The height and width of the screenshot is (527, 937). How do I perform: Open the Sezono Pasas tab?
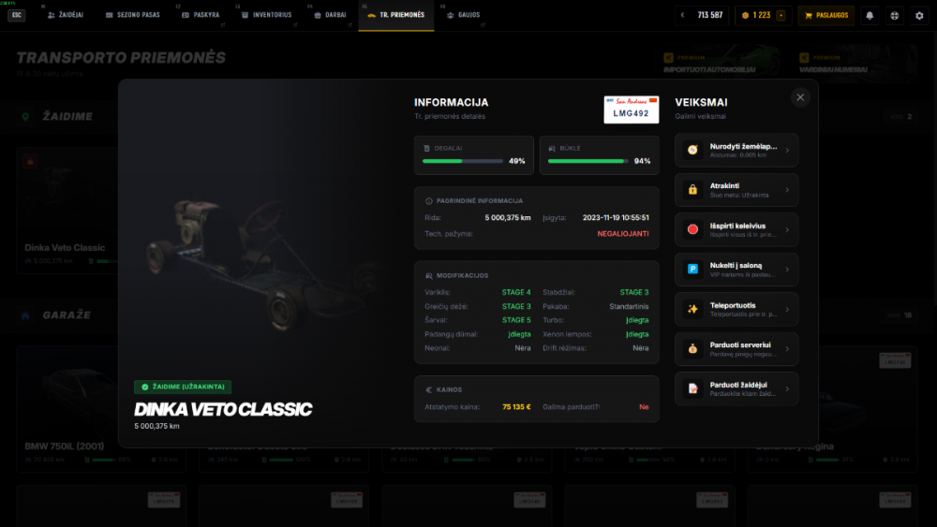coord(133,15)
